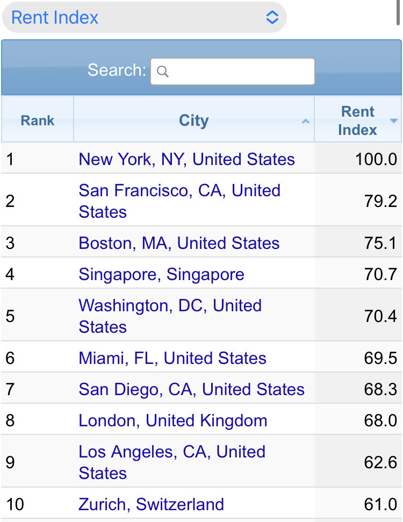The image size is (403, 522).
Task: Open San Diego, CA link
Action: tap(191, 389)
